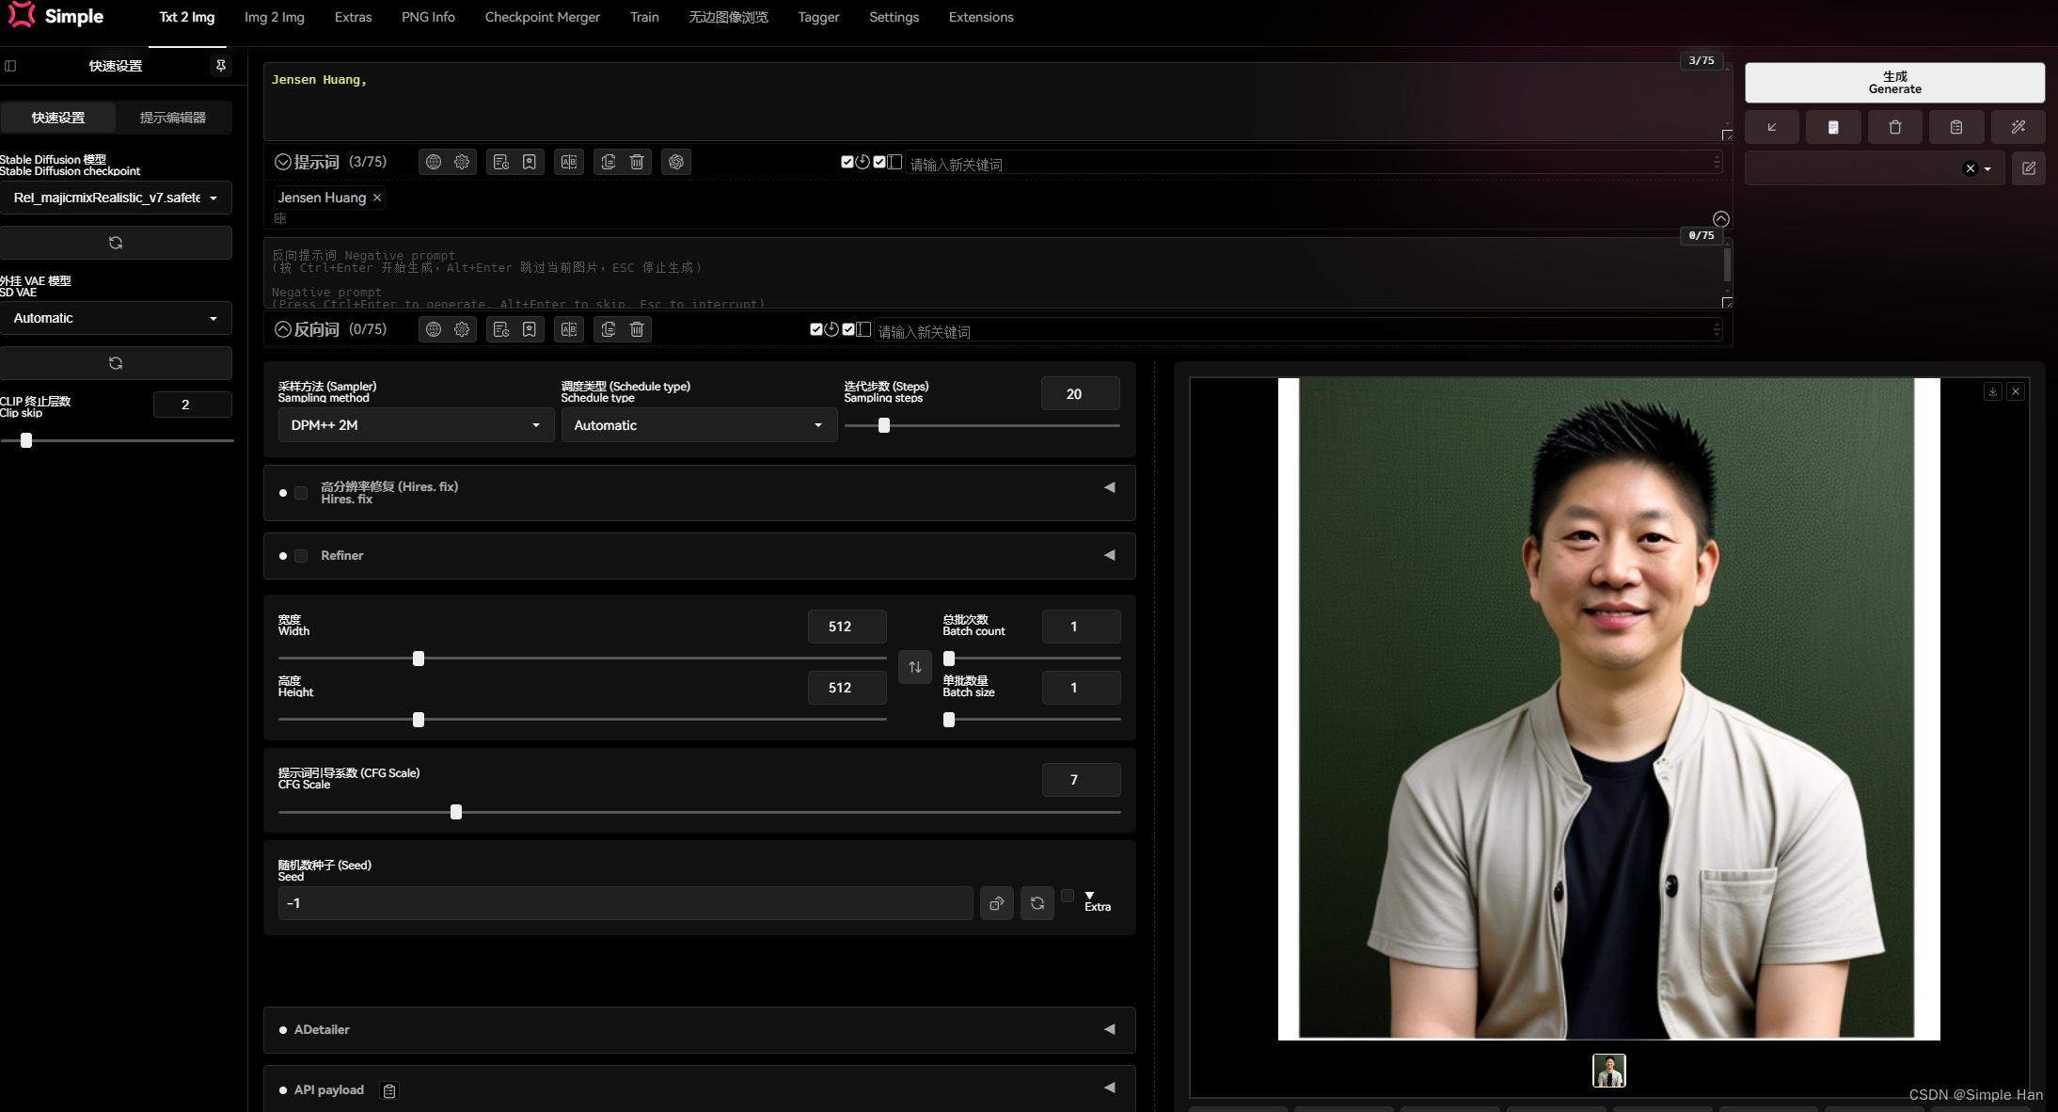2058x1112 pixels.
Task: Click trash icon below Generate button
Action: [x=1894, y=127]
